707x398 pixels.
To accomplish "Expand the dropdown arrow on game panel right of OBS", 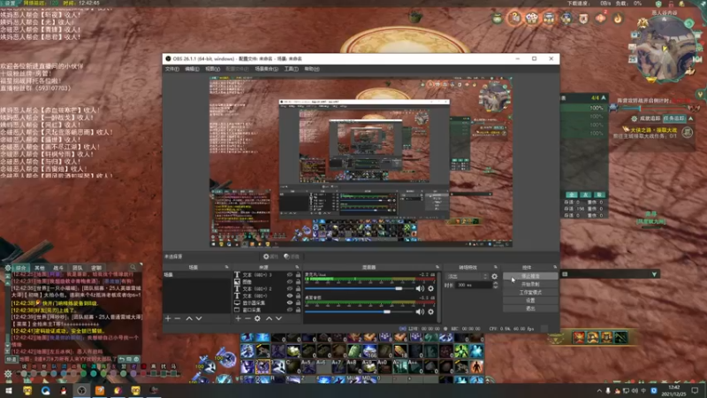I will pyautogui.click(x=654, y=274).
